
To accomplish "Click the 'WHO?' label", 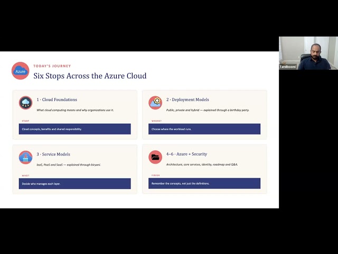I will point(25,176).
